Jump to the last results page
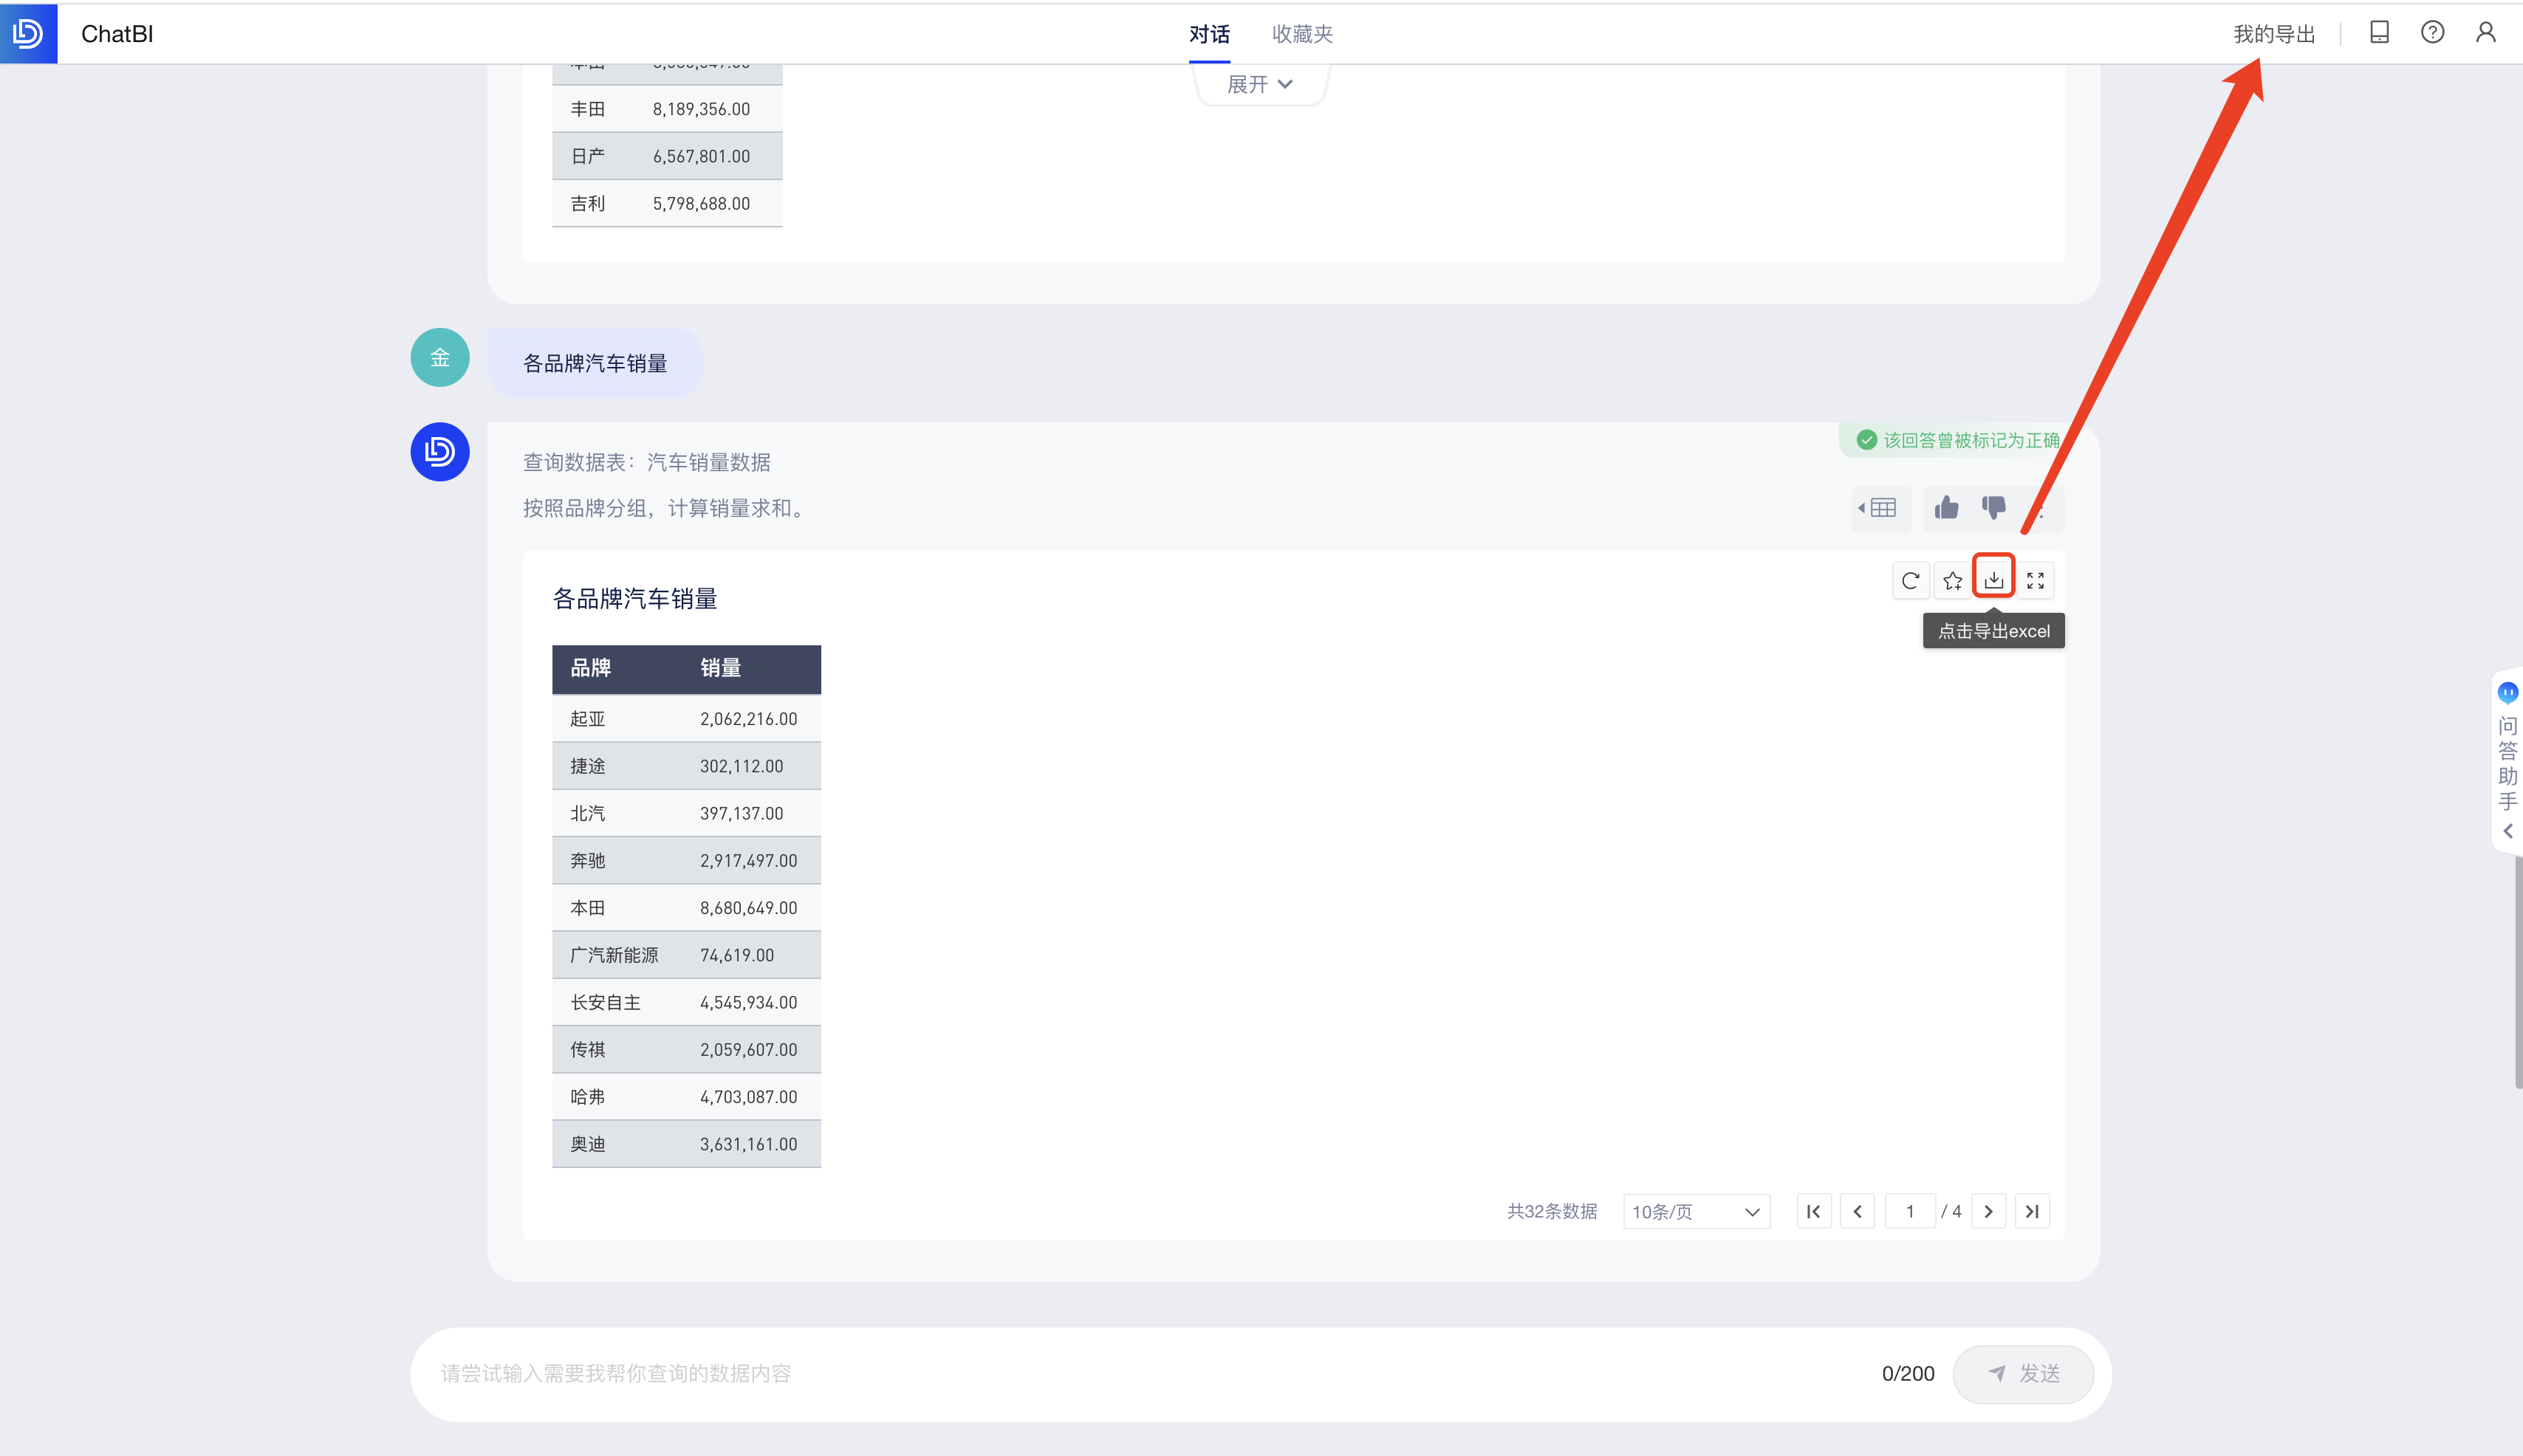2523x1456 pixels. 2032,1211
